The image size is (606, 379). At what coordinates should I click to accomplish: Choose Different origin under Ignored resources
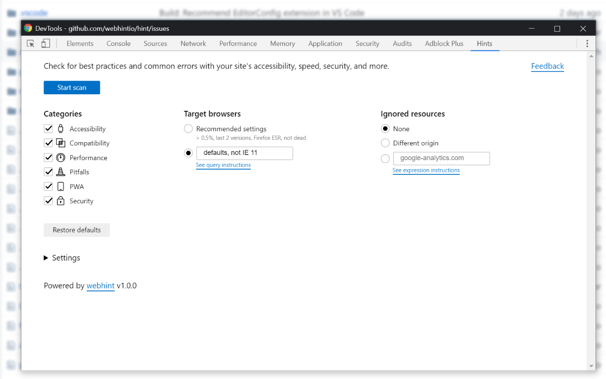(385, 143)
